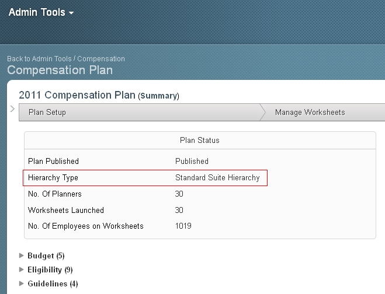The image size is (385, 294).
Task: Expand the Budget (5) section triangle
Action: pyautogui.click(x=22, y=256)
